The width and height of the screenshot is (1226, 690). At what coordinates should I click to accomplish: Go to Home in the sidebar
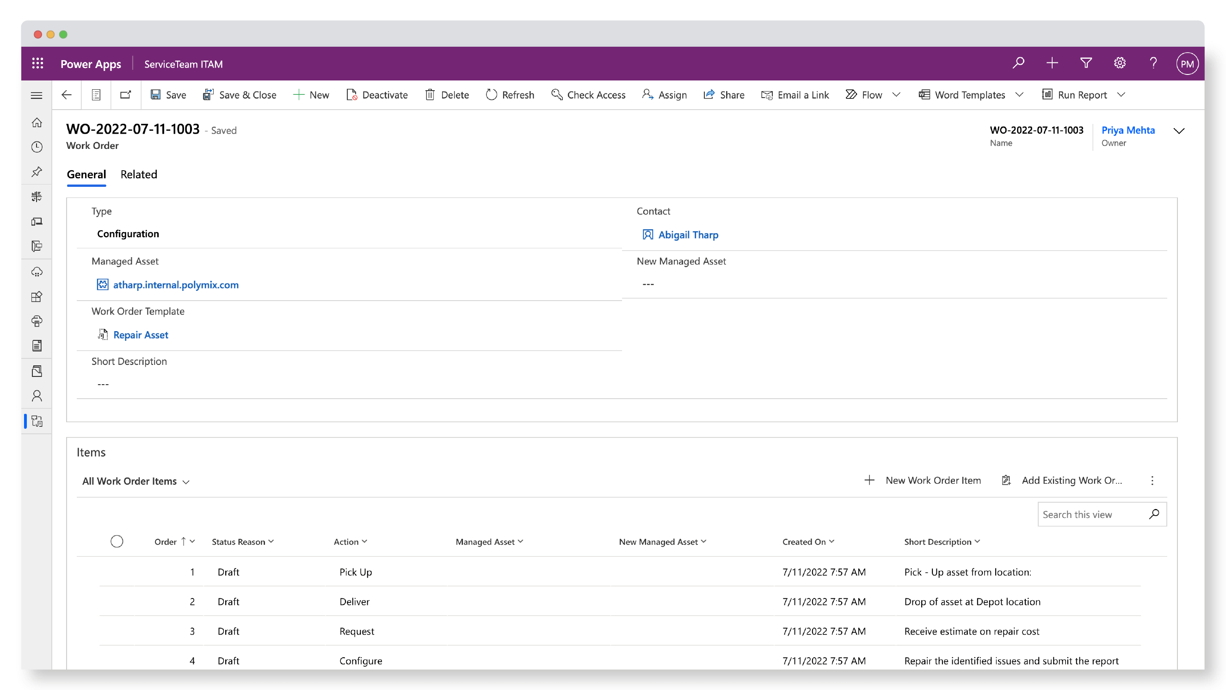point(37,123)
